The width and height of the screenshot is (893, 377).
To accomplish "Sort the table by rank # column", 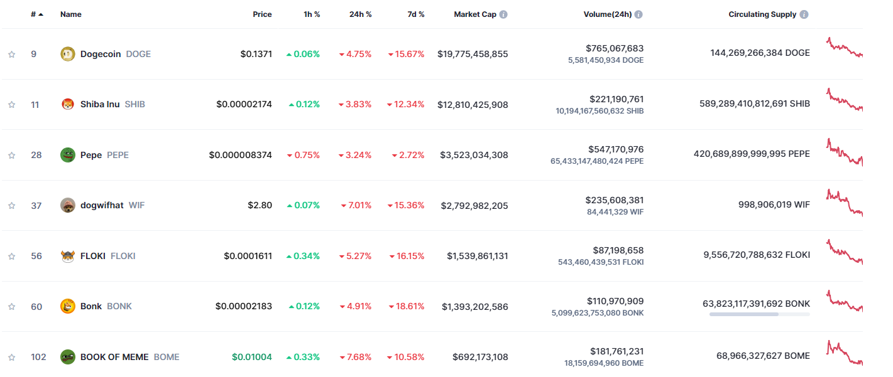I will 34,14.
